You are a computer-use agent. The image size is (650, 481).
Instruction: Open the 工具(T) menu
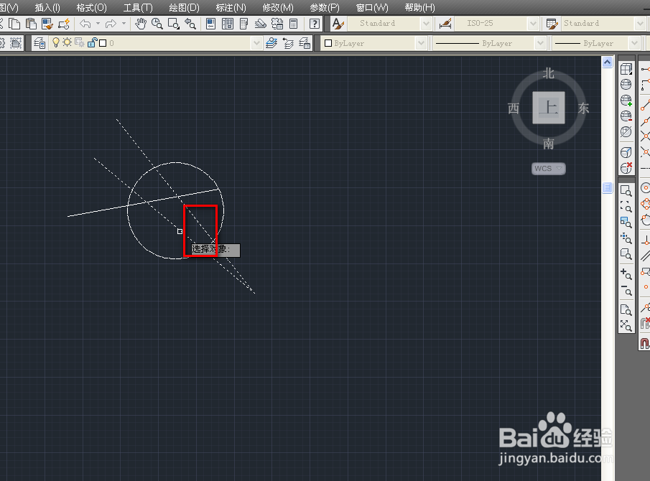(138, 8)
